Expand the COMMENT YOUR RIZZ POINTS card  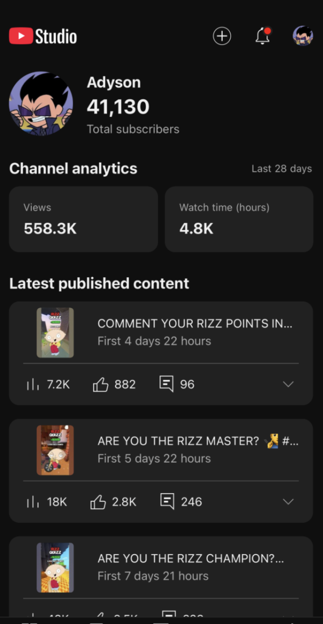click(288, 384)
